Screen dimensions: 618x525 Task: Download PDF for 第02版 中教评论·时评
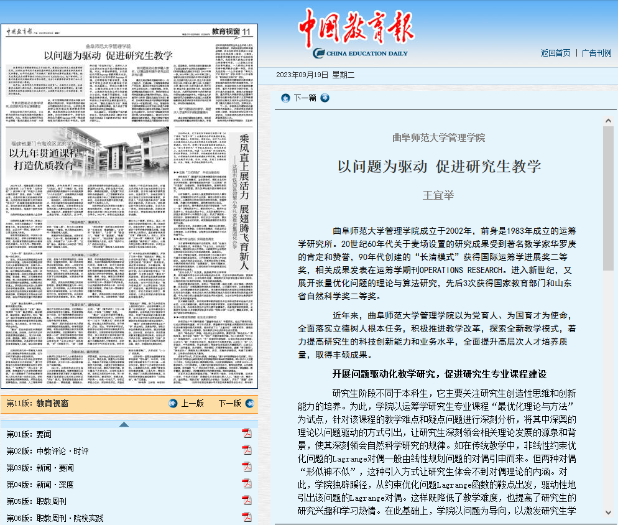coord(246,450)
